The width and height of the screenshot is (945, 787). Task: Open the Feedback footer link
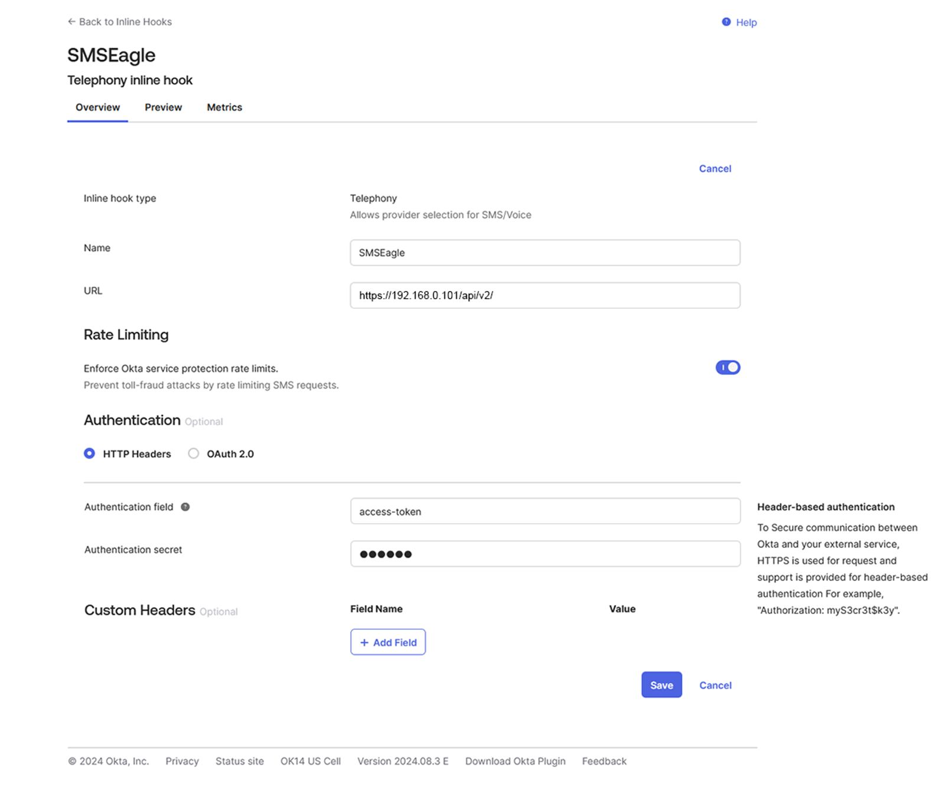click(x=604, y=761)
